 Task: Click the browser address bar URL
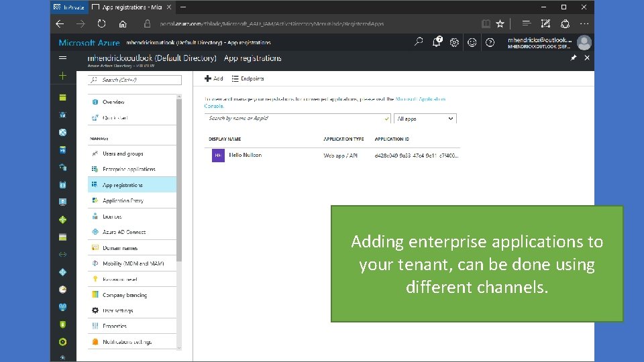pos(272,24)
